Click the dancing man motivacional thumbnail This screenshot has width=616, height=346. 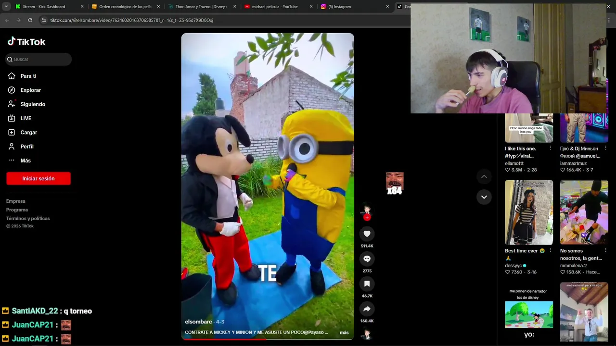point(584,311)
